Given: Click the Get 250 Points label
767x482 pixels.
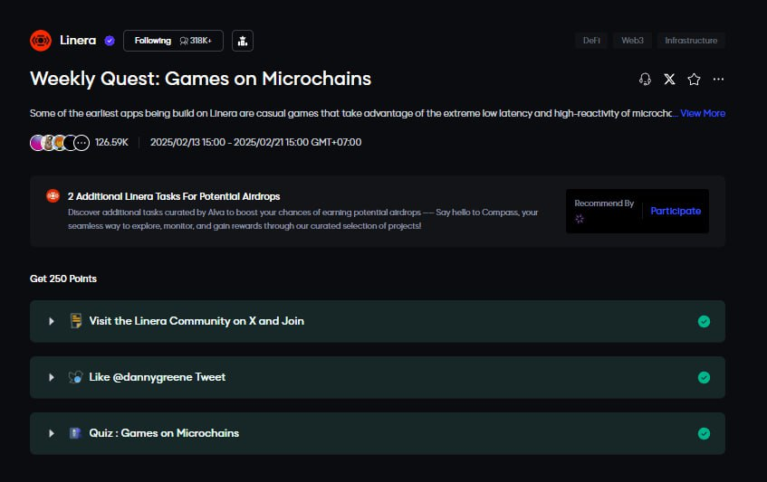Looking at the screenshot, I should [63, 279].
